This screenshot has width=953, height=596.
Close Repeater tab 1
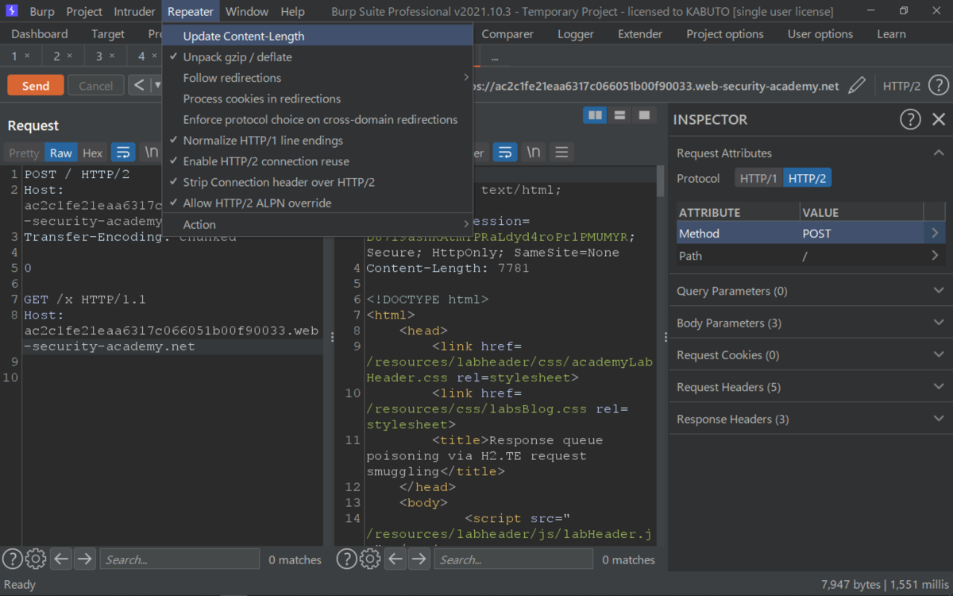pyautogui.click(x=27, y=56)
